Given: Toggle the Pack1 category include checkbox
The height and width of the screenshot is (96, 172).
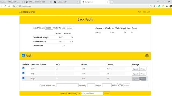Looking at the screenshot, I should click(x=23, y=55).
